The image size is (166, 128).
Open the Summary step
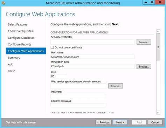click(14, 58)
